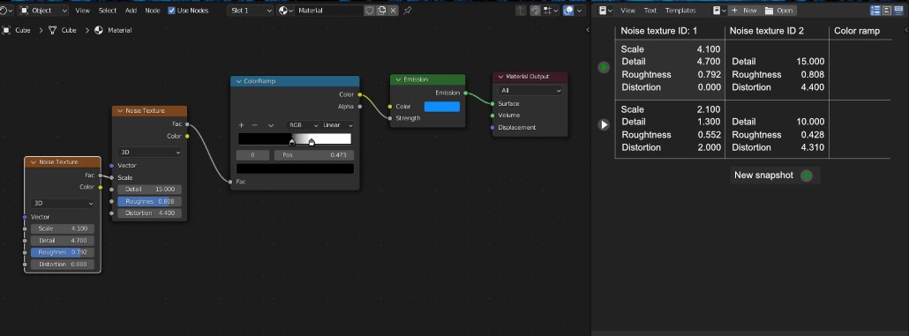
Task: Browse materials with the sphere icon dropdown
Action: (x=286, y=11)
